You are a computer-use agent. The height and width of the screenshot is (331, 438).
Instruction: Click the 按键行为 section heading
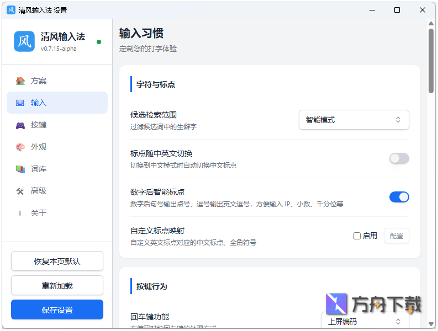152,286
